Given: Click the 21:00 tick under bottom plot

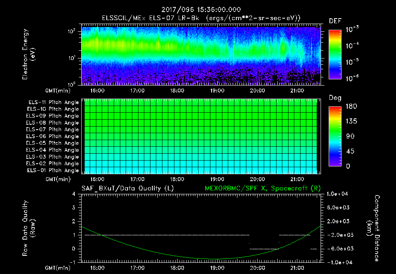Looking at the screenshot, I should pyautogui.click(x=297, y=268).
